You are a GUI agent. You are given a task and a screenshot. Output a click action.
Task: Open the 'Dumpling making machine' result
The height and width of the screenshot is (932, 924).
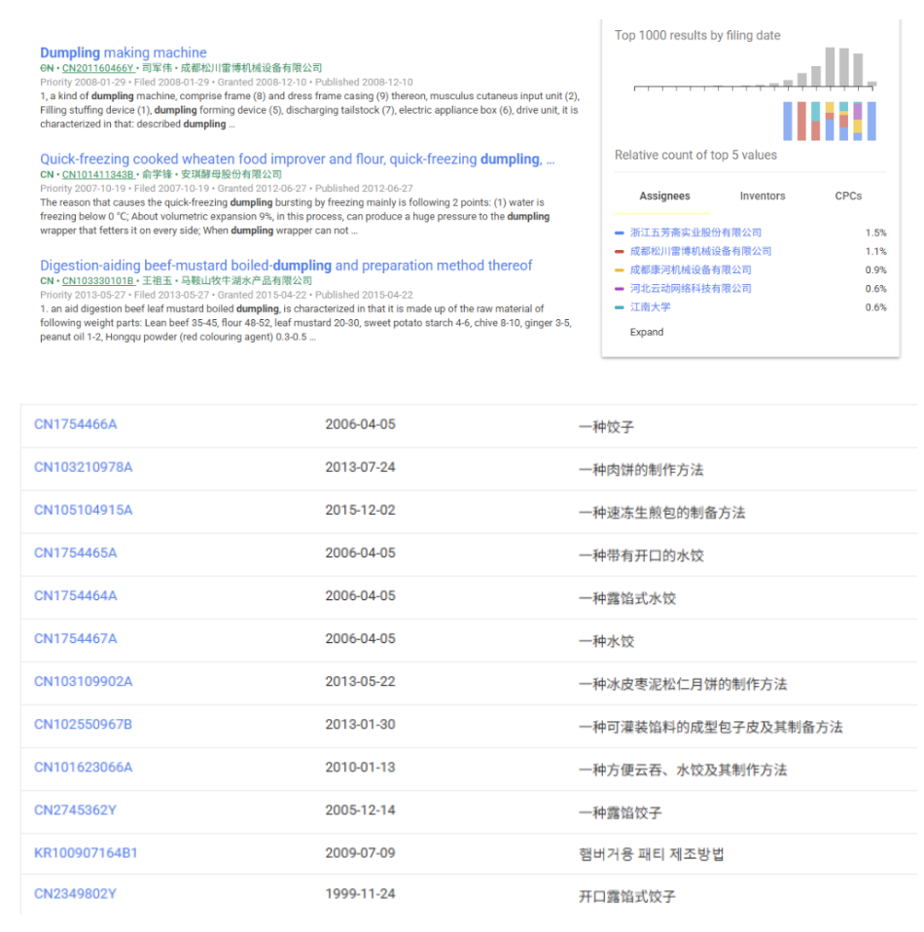point(124,53)
